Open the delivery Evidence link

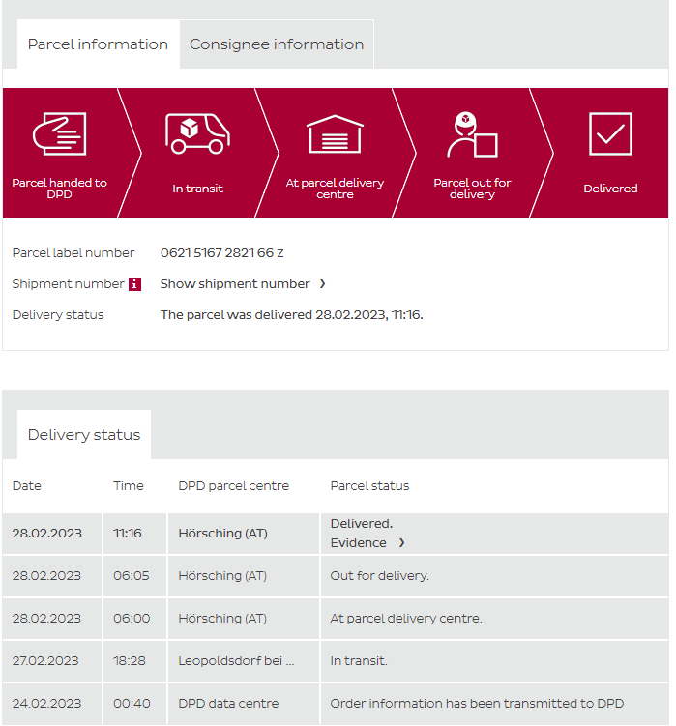pos(359,543)
